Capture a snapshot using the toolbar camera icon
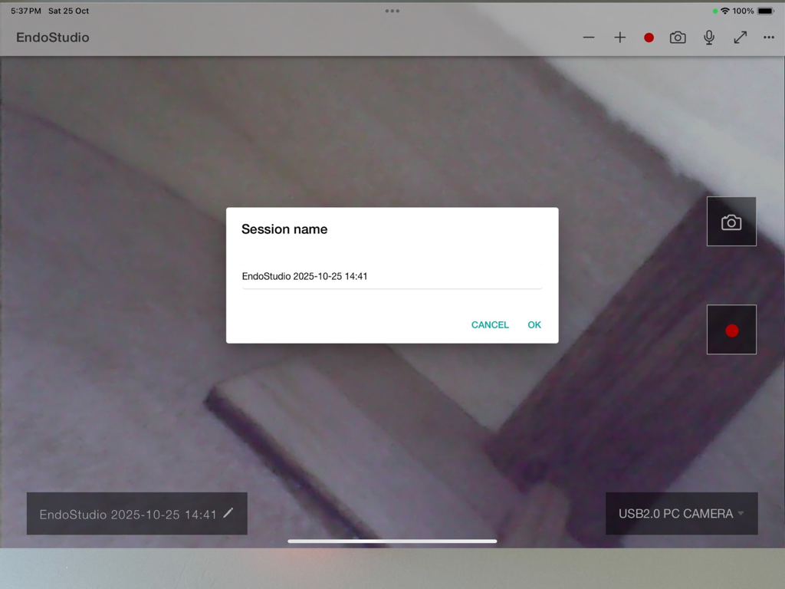This screenshot has height=589, width=785. click(x=678, y=37)
